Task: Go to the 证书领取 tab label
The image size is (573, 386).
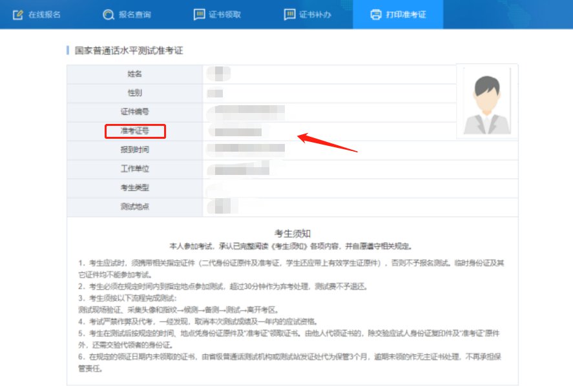Action: (x=225, y=14)
